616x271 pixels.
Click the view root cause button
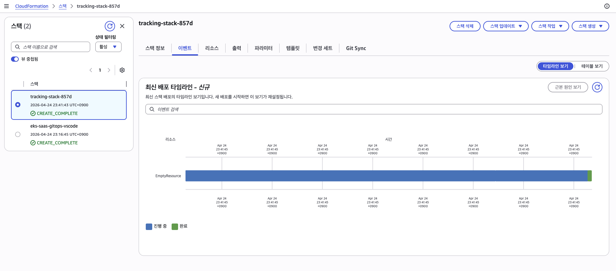click(x=568, y=87)
